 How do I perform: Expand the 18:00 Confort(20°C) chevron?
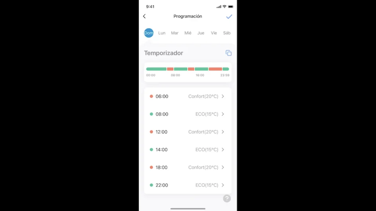pos(223,167)
